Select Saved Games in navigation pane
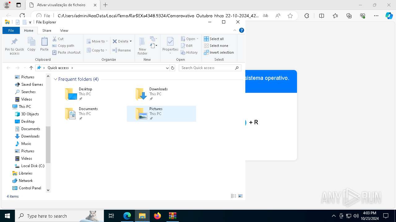 29,84
